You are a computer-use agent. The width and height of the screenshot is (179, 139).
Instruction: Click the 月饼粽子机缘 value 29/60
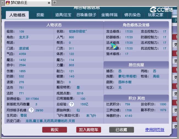(39, 110)
